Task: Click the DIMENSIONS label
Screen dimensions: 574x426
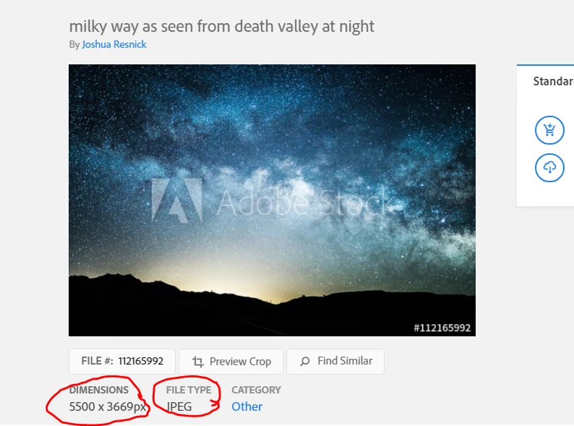Action: [99, 390]
